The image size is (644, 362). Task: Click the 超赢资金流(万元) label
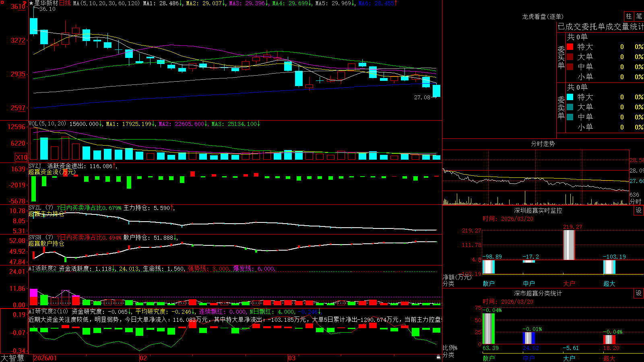[52, 172]
